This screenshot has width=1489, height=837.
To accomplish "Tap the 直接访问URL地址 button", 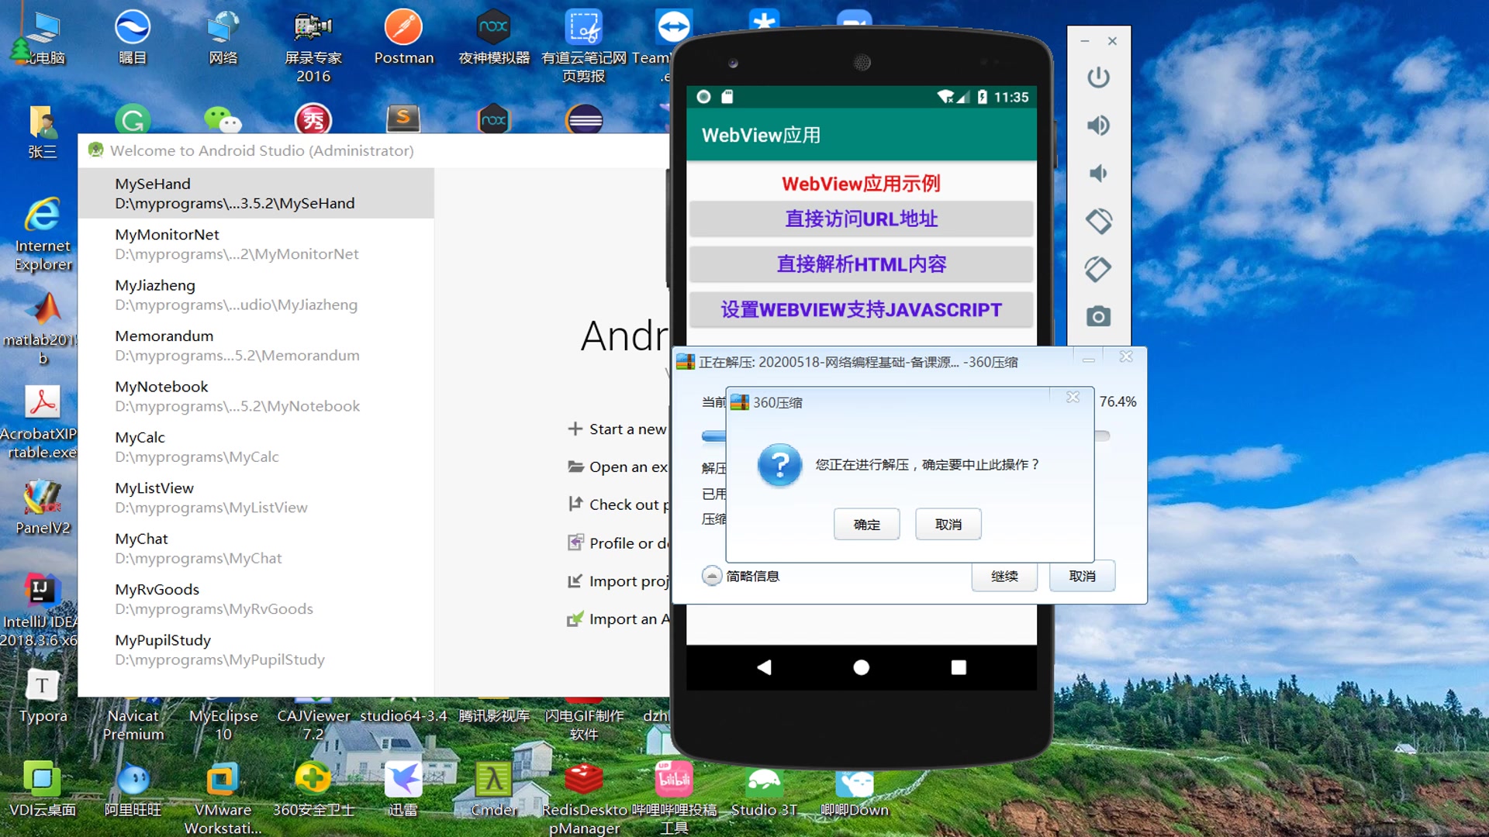I will click(x=861, y=219).
